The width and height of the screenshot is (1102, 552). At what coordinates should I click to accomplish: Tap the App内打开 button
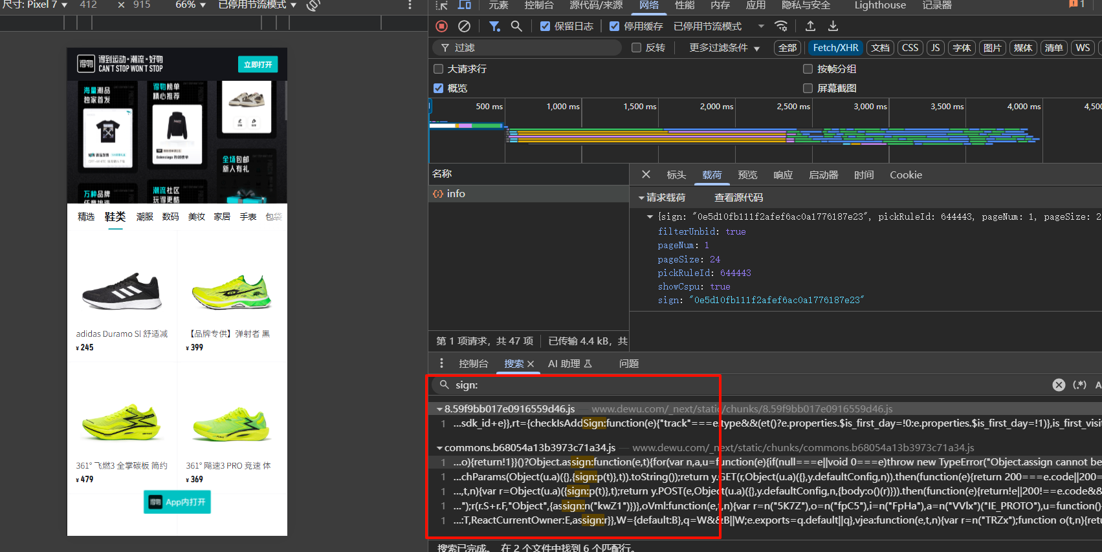177,502
